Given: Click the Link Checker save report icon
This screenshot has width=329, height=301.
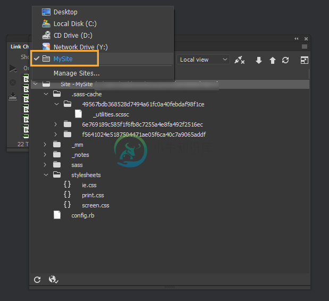Looking at the screenshot, I should [x=13, y=97].
